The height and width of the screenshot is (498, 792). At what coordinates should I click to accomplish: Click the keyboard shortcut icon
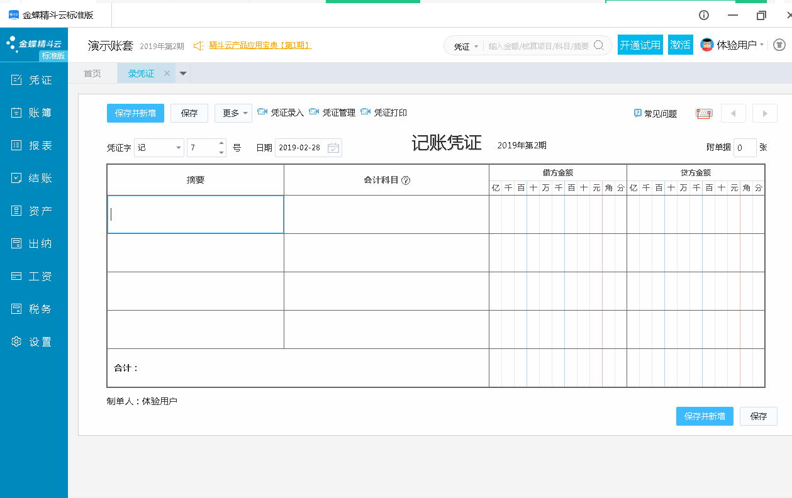point(704,113)
